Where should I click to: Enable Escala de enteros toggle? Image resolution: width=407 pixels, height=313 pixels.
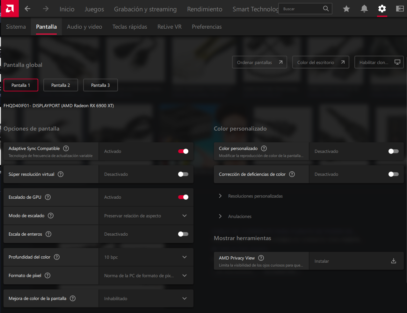point(183,234)
